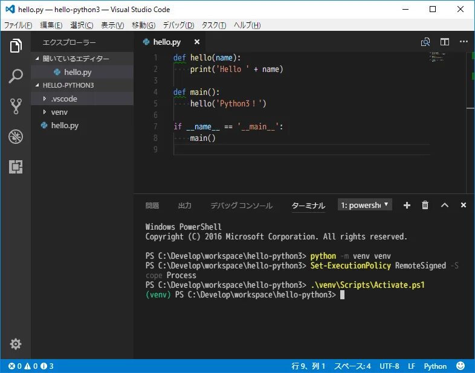Click the Python icon on the hello.py tab
The height and width of the screenshot is (373, 475).
tap(146, 42)
